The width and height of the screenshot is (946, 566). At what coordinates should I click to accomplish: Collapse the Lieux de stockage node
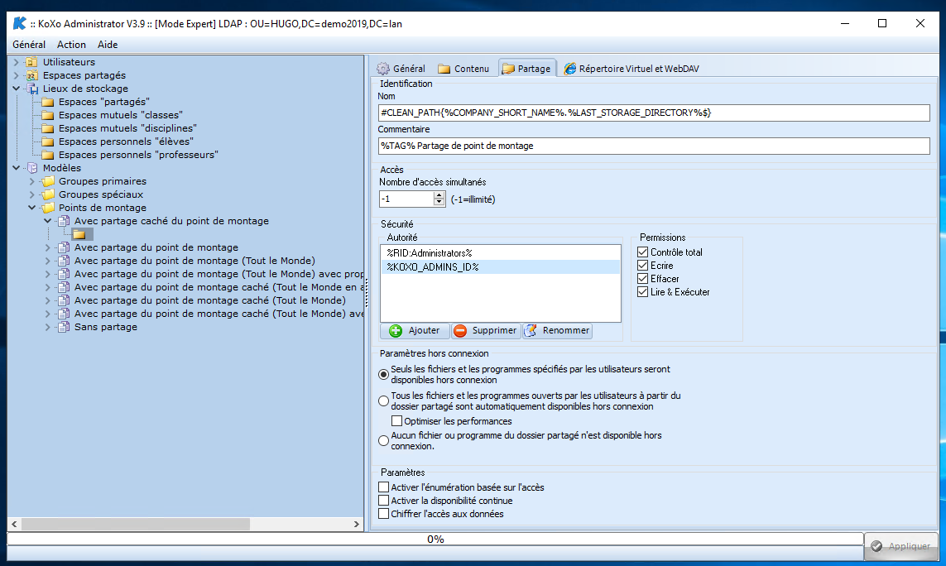17,88
